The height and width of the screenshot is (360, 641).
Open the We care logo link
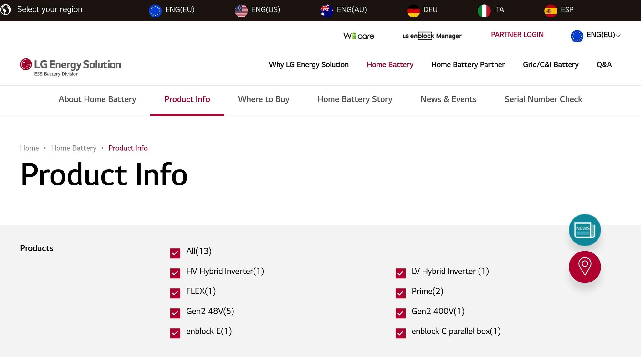click(x=359, y=36)
